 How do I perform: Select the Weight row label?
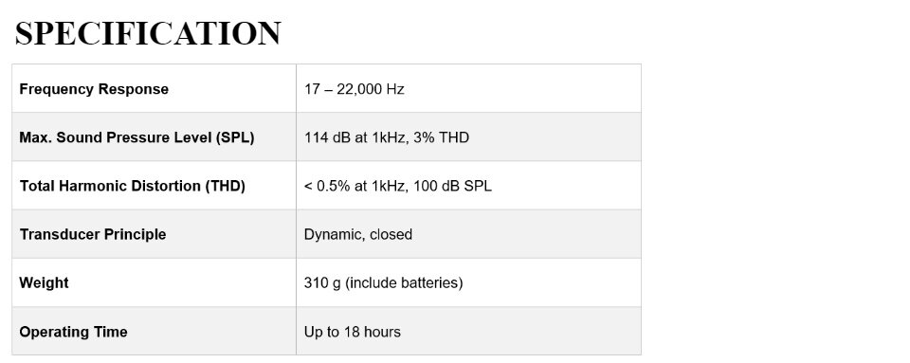[45, 283]
